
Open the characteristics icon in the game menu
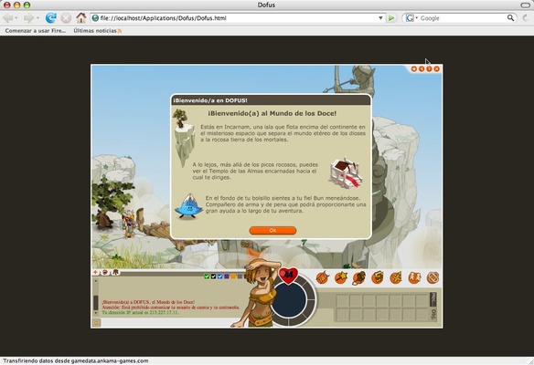[322, 277]
